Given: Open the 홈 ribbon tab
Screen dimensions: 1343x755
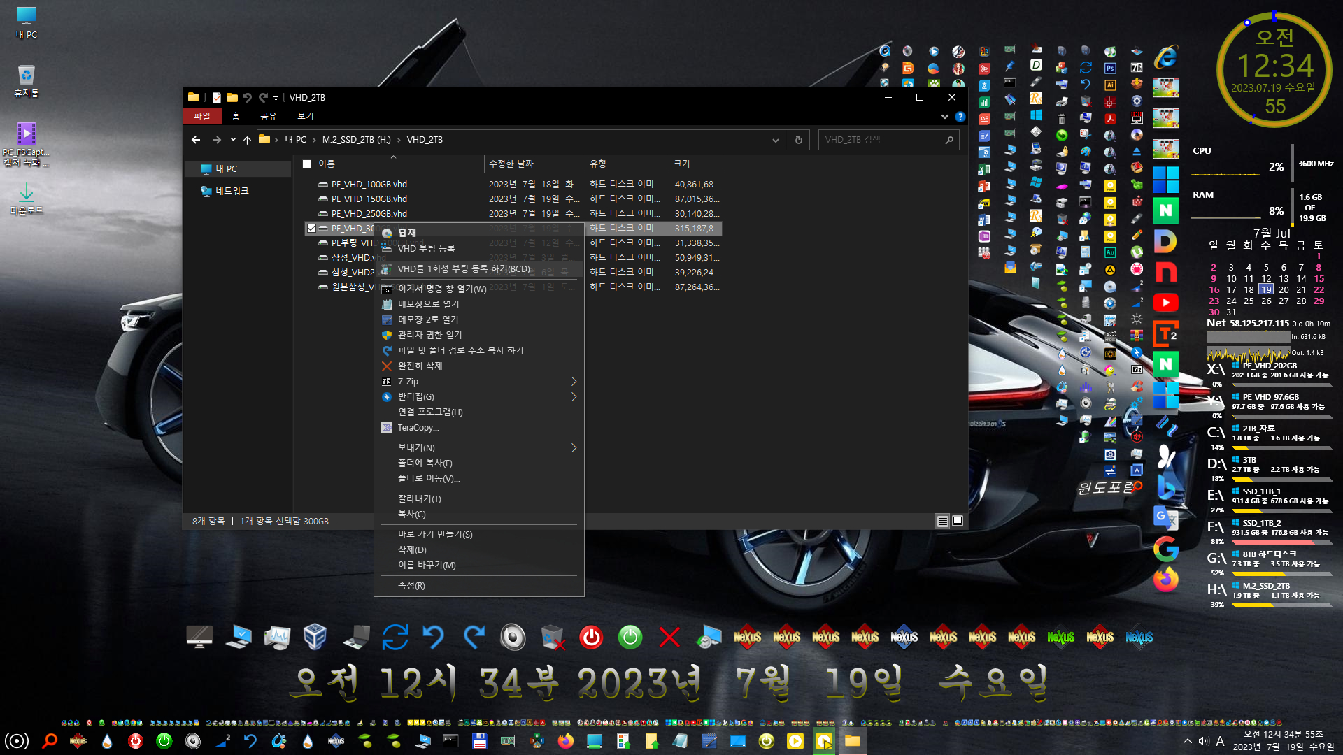Looking at the screenshot, I should coord(236,117).
